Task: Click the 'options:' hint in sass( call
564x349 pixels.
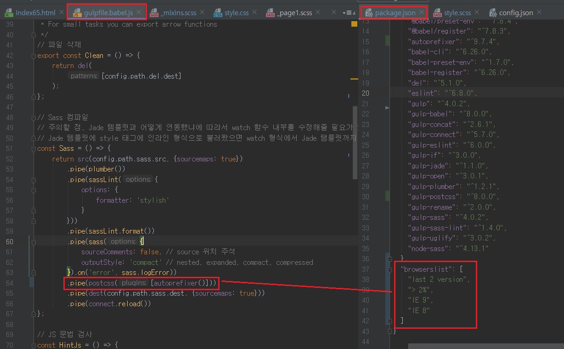Action: 123,241
